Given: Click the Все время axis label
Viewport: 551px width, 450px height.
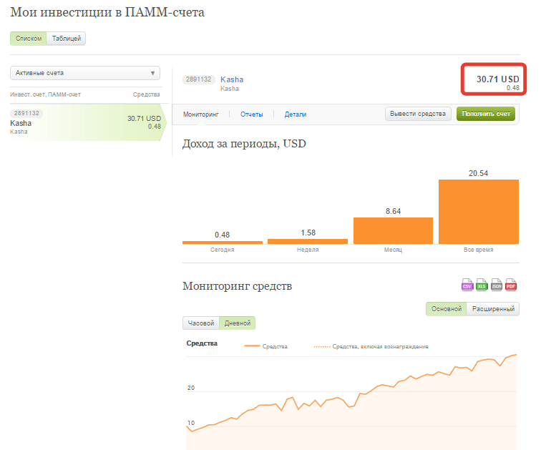Looking at the screenshot, I should (479, 250).
